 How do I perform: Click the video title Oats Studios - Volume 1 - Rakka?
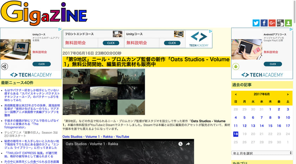[92, 144]
